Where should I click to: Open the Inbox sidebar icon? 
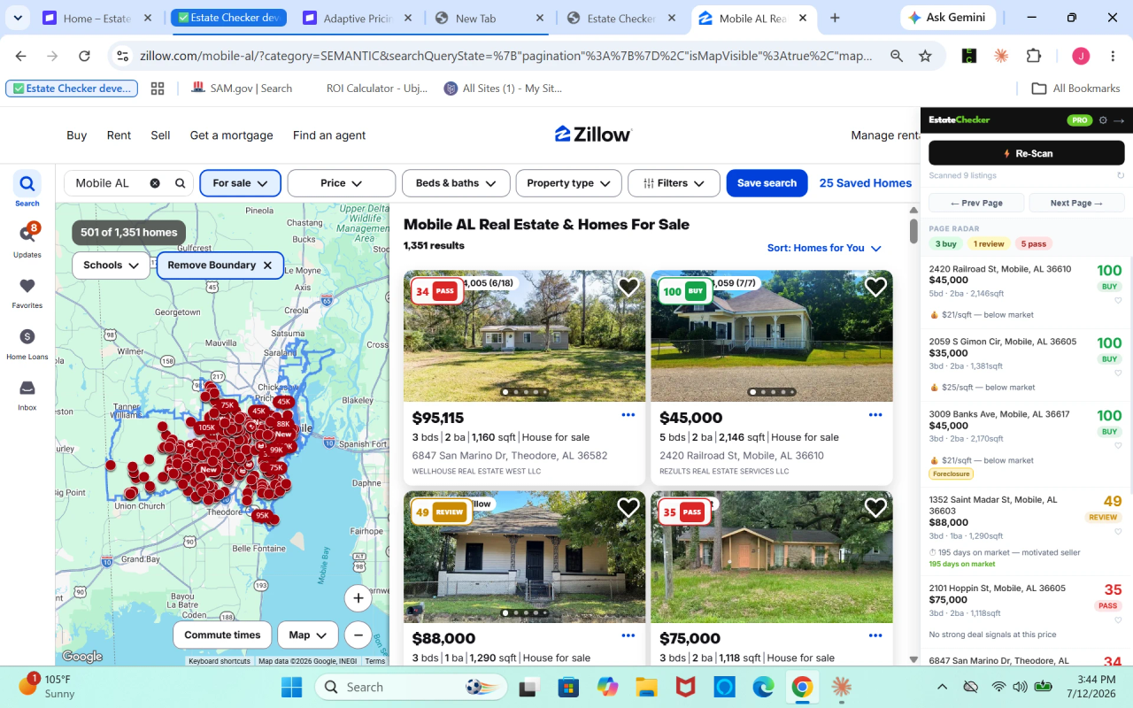pos(27,395)
